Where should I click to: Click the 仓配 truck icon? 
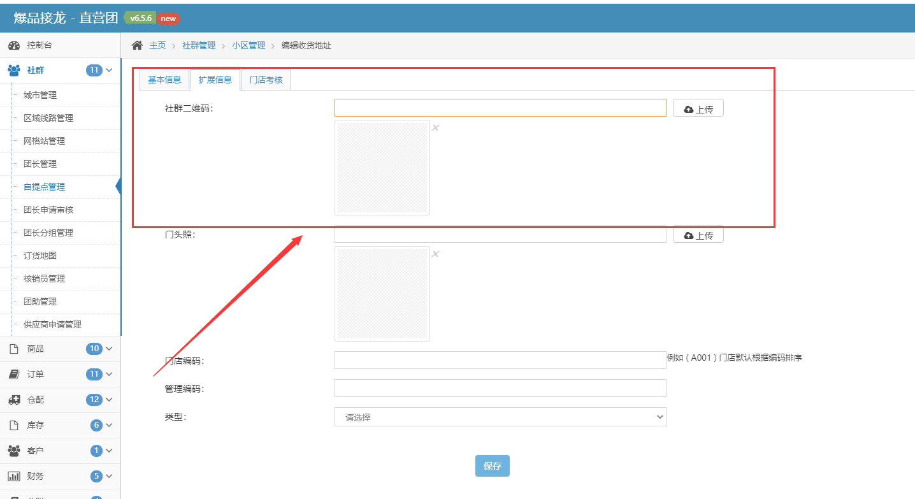(x=13, y=400)
